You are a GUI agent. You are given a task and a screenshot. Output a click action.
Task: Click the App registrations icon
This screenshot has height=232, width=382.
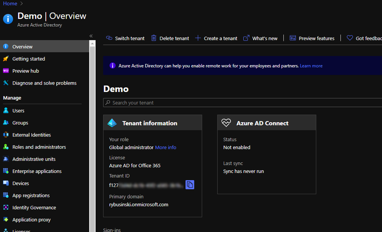(6, 195)
